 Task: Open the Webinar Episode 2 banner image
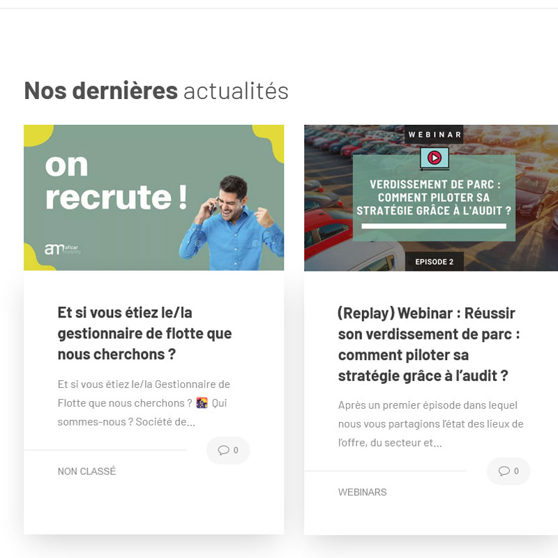[431, 198]
